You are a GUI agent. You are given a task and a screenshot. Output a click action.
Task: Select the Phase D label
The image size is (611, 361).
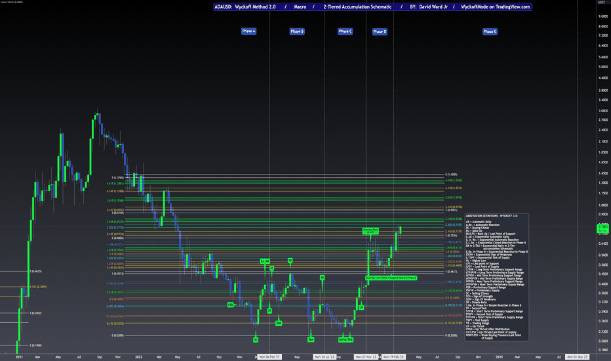coord(380,32)
